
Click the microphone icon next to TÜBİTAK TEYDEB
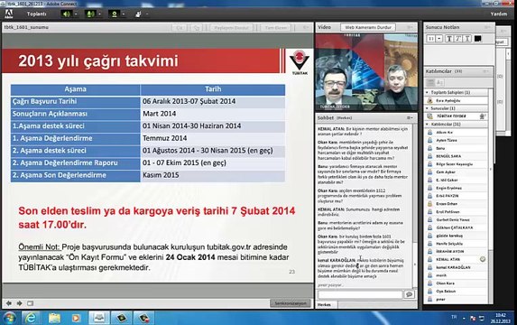tap(482, 116)
